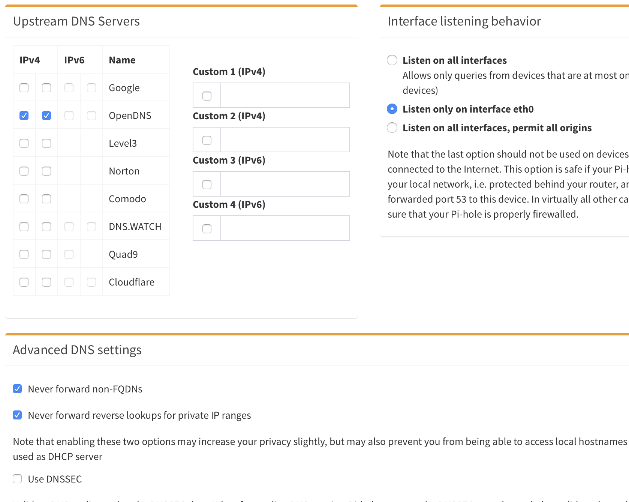Viewport: 629px width, 502px height.
Task: Click the Upstream DNS Servers heading
Action: [x=76, y=21]
